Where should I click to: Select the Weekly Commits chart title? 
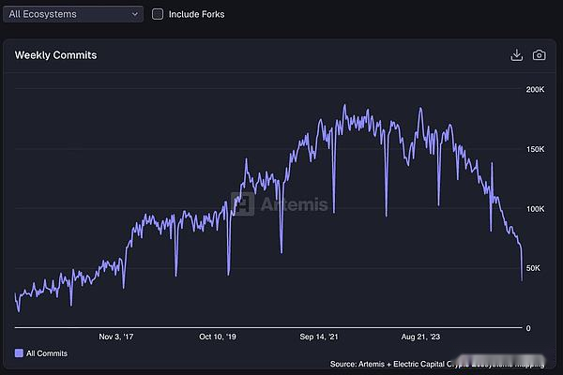point(55,55)
